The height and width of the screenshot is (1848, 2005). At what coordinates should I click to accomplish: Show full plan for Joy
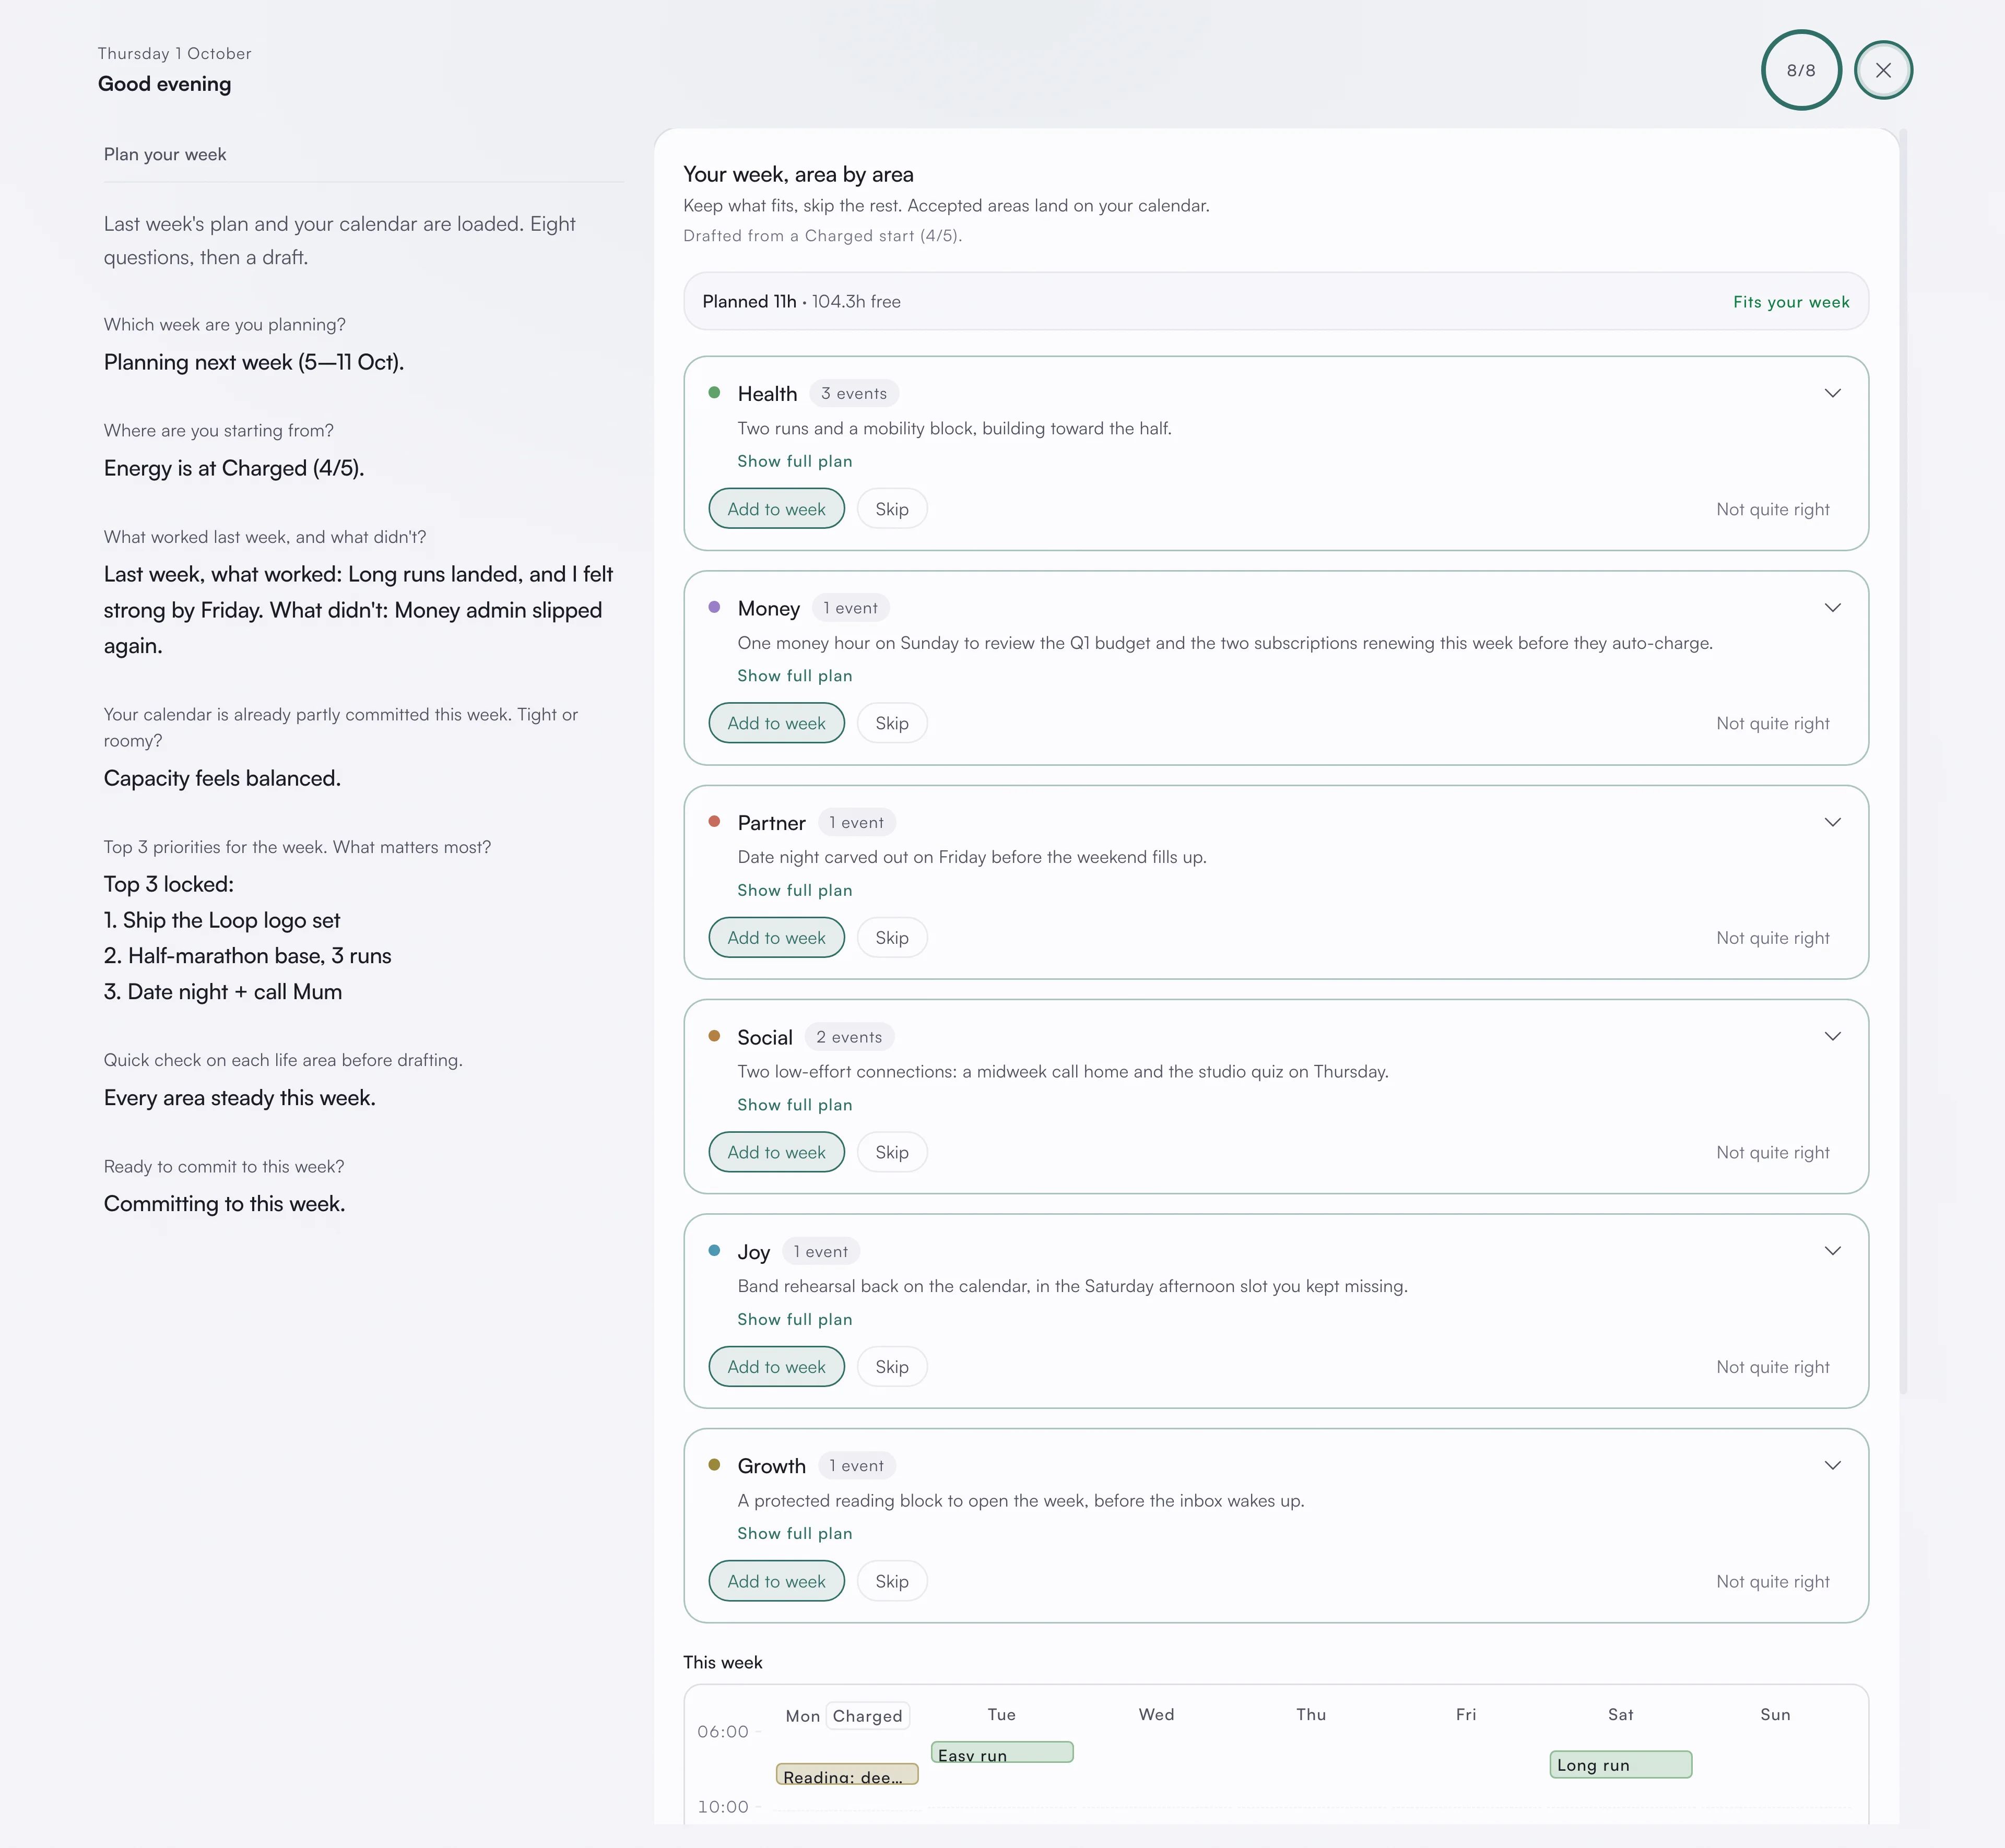click(795, 1319)
